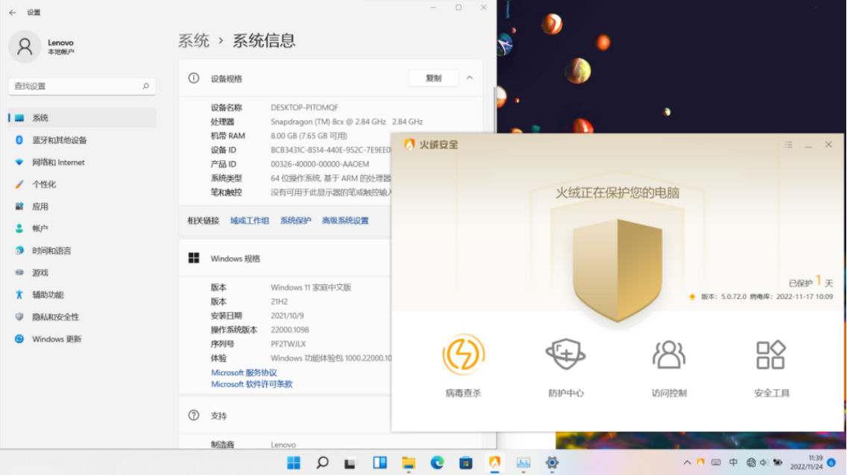Switch to Settings via the taskbar gear icon
Viewport: 847px width, 475px height.
click(552, 462)
